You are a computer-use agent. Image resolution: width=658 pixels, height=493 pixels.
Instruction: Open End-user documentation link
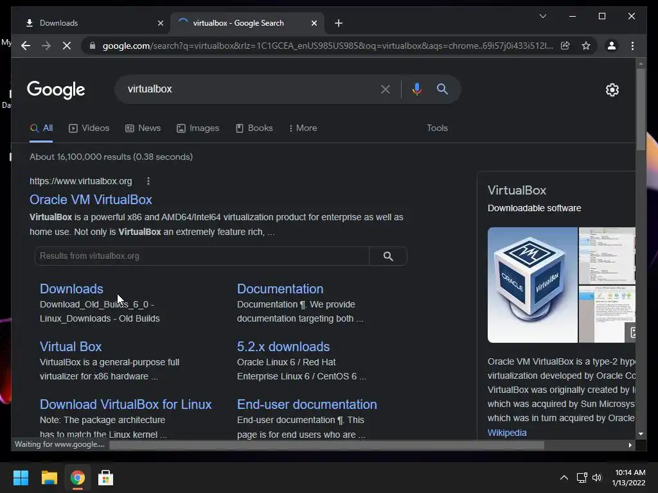pyautogui.click(x=307, y=404)
